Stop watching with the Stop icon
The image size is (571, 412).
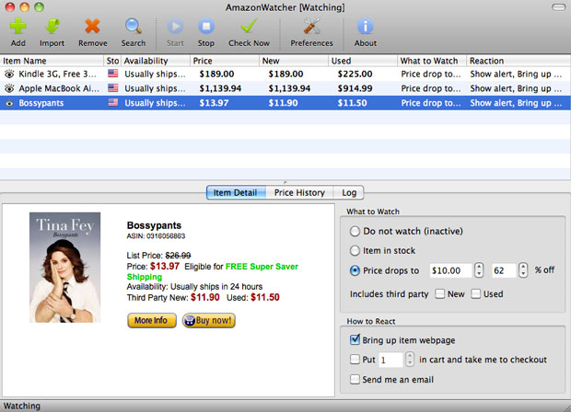click(x=206, y=27)
